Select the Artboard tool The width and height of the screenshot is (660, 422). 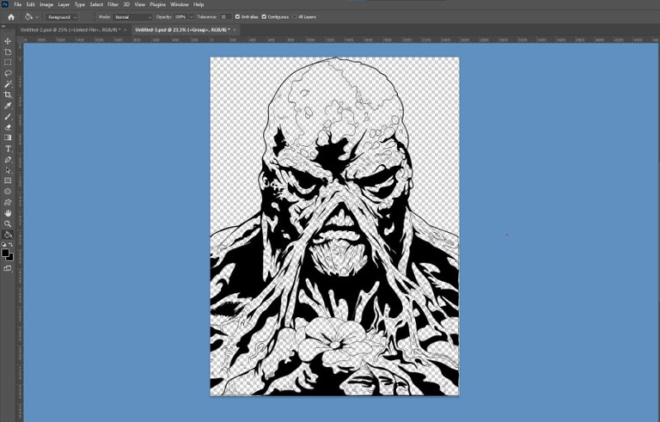8,52
